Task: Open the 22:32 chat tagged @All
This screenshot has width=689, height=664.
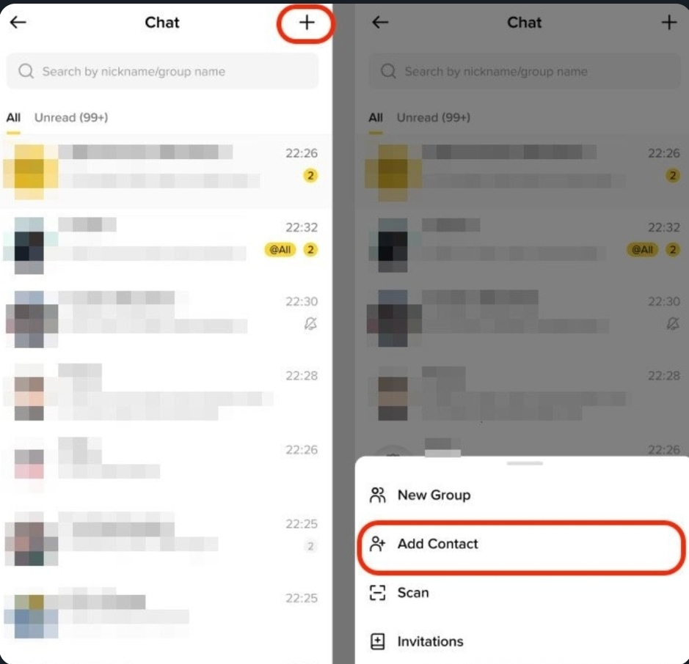Action: click(166, 246)
